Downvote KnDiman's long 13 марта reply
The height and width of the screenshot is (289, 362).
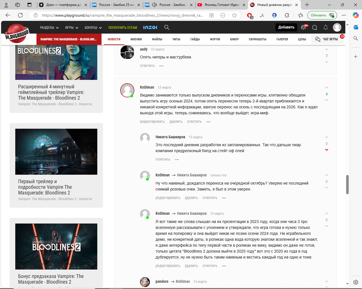click(x=327, y=226)
